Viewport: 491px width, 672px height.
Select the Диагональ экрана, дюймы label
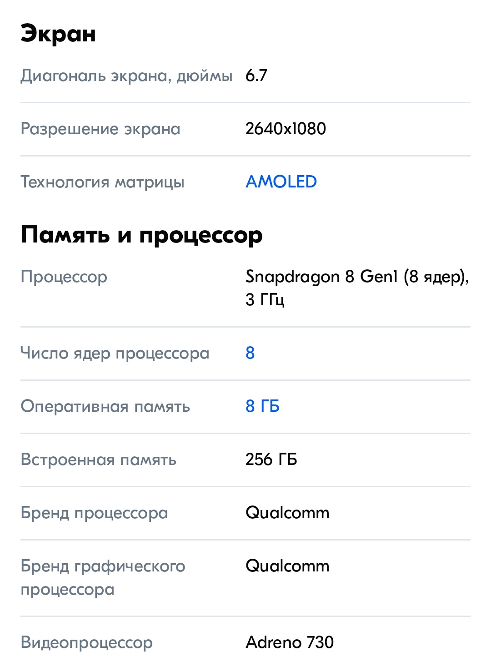[126, 76]
